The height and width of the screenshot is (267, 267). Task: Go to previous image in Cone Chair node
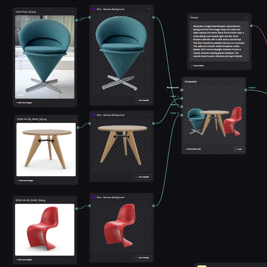pyautogui.click(x=23, y=19)
